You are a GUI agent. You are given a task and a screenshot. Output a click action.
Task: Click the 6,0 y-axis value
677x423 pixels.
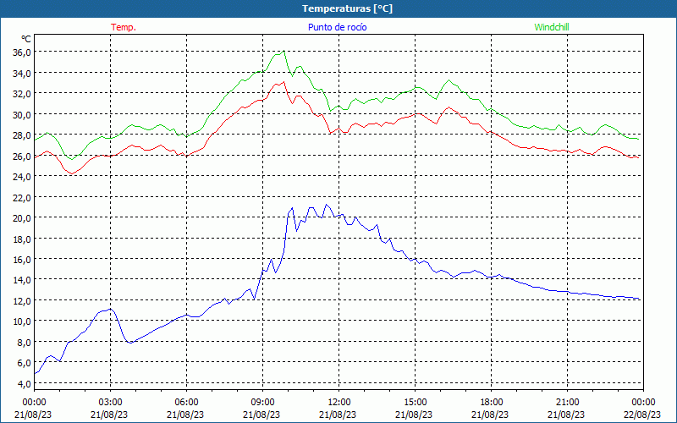[x=24, y=363]
